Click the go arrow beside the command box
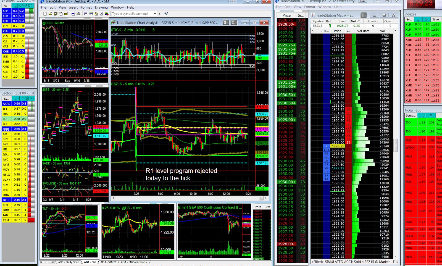The image size is (442, 266). (159, 14)
